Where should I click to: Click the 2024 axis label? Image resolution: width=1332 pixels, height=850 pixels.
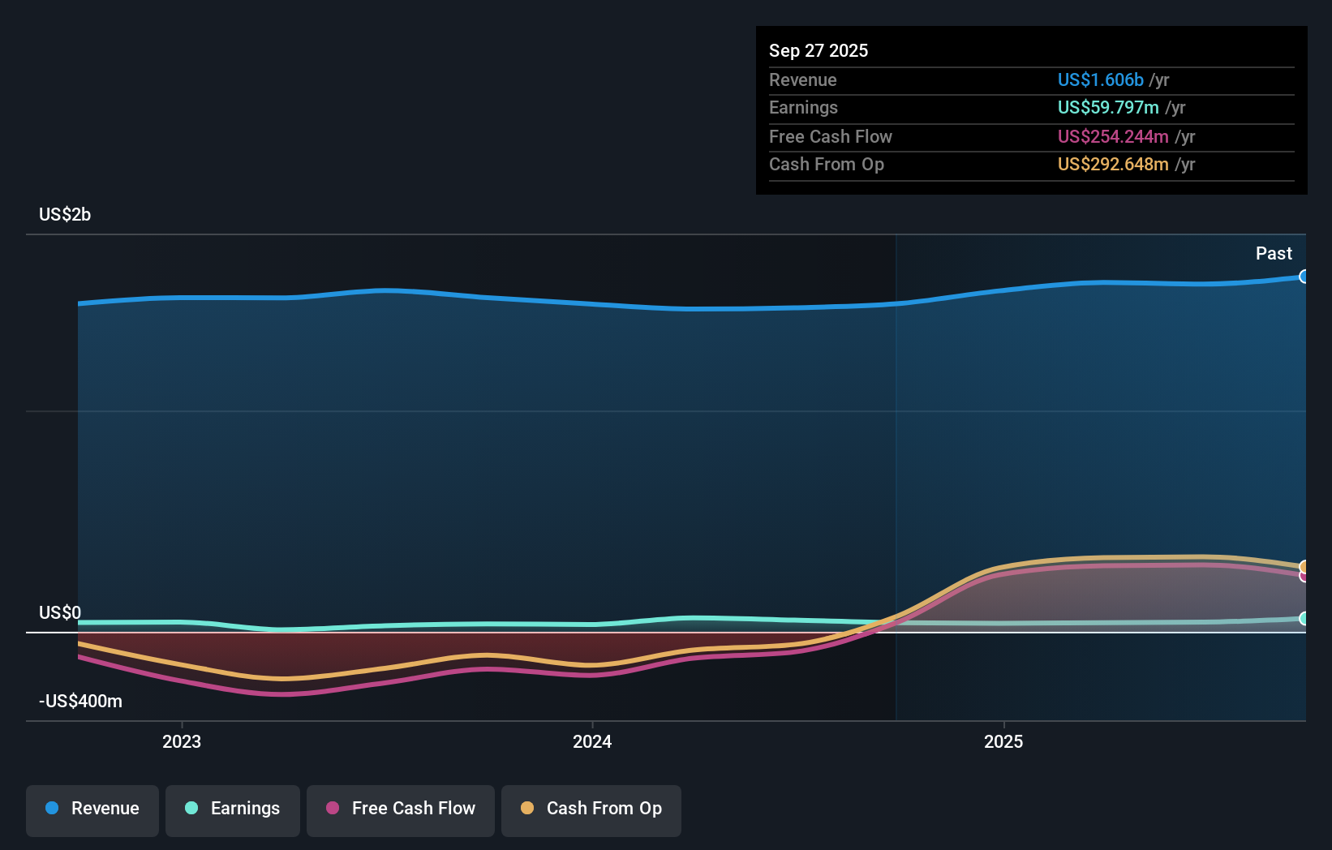tap(591, 741)
